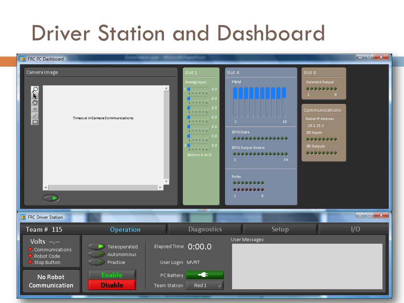Click the Relay label in Slot 4
Viewport: 404px width, 303px height.
(236, 176)
